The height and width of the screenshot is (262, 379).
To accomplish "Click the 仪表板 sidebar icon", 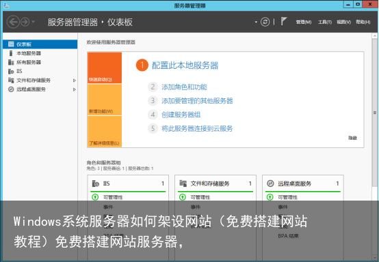I will [x=11, y=44].
